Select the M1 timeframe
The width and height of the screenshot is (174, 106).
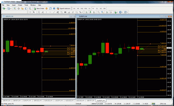(x=74, y=9)
